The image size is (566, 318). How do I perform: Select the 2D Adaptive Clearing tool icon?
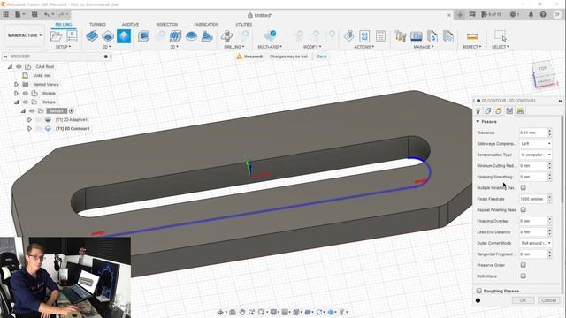(x=92, y=36)
